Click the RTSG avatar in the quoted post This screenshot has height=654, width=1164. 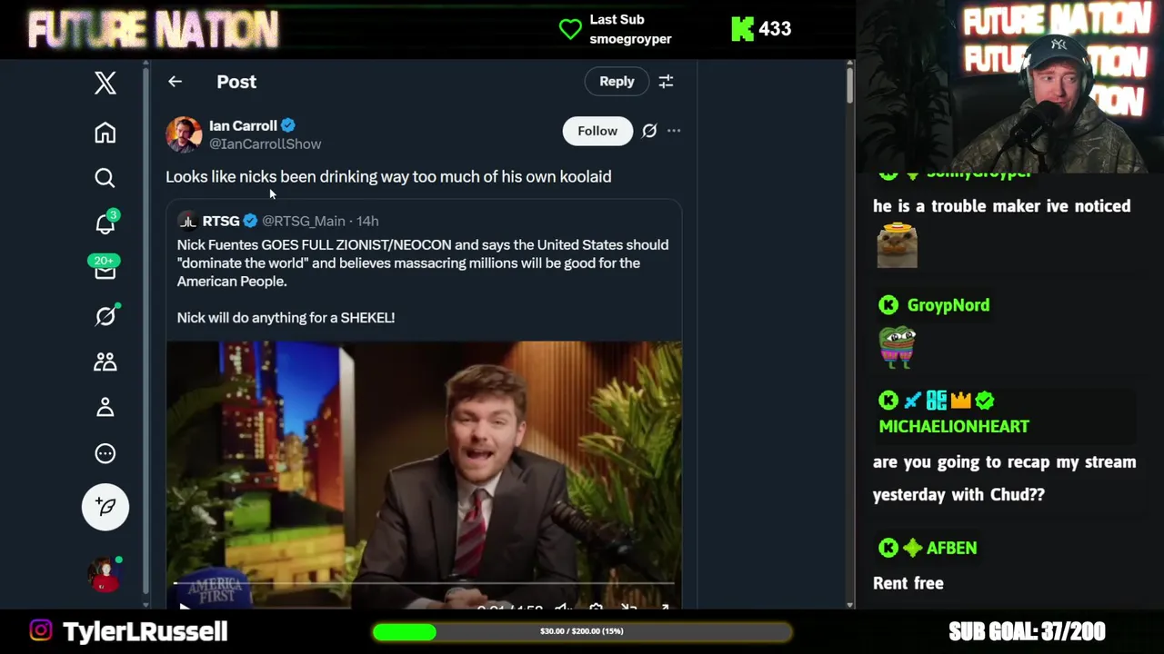pos(187,221)
